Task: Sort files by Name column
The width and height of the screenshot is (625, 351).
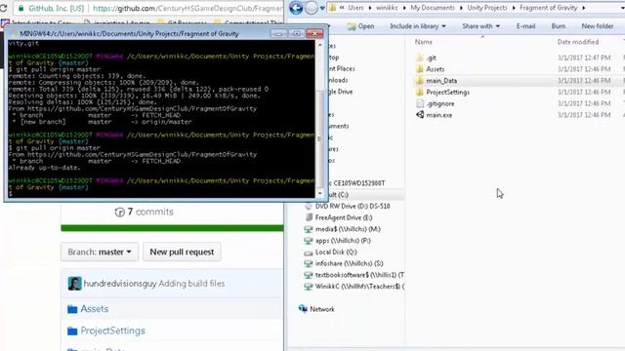Action: click(x=423, y=42)
